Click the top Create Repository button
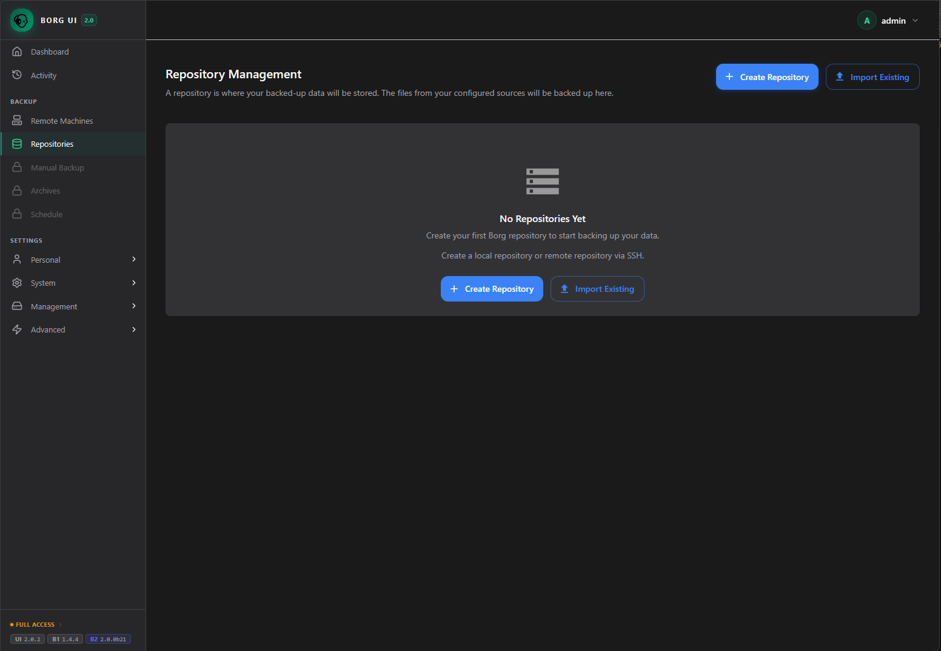This screenshot has height=651, width=941. click(767, 76)
